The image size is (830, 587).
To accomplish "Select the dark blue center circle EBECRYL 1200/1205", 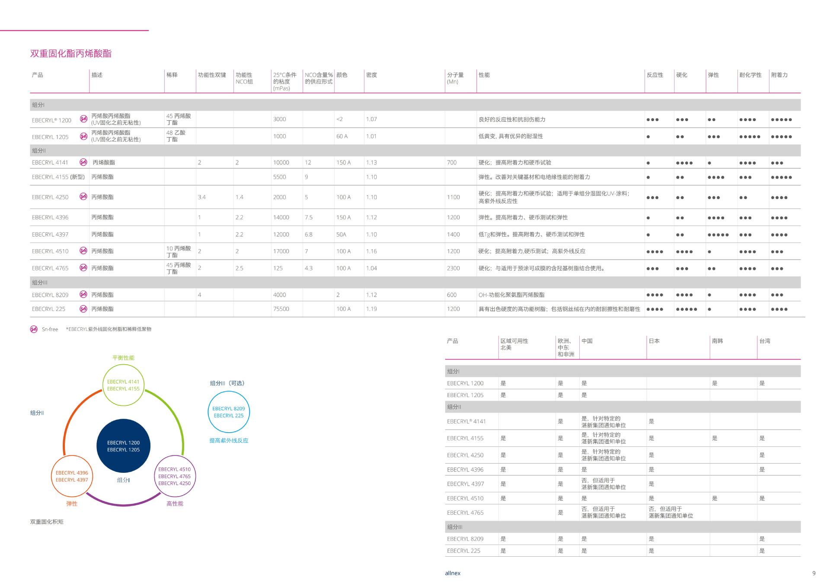I will (123, 446).
